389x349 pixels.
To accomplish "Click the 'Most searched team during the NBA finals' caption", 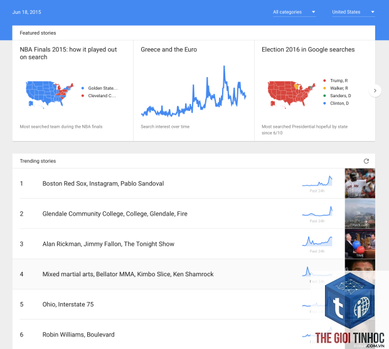I will 61,127.
